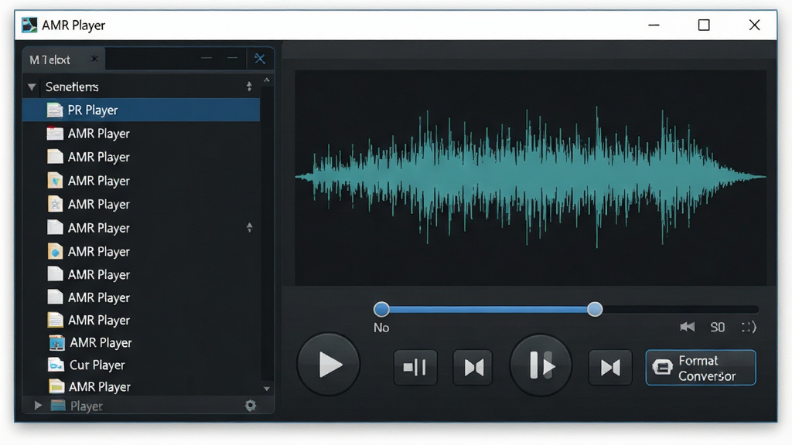Image resolution: width=792 pixels, height=445 pixels.
Task: Open the Format Convertor
Action: coord(701,368)
